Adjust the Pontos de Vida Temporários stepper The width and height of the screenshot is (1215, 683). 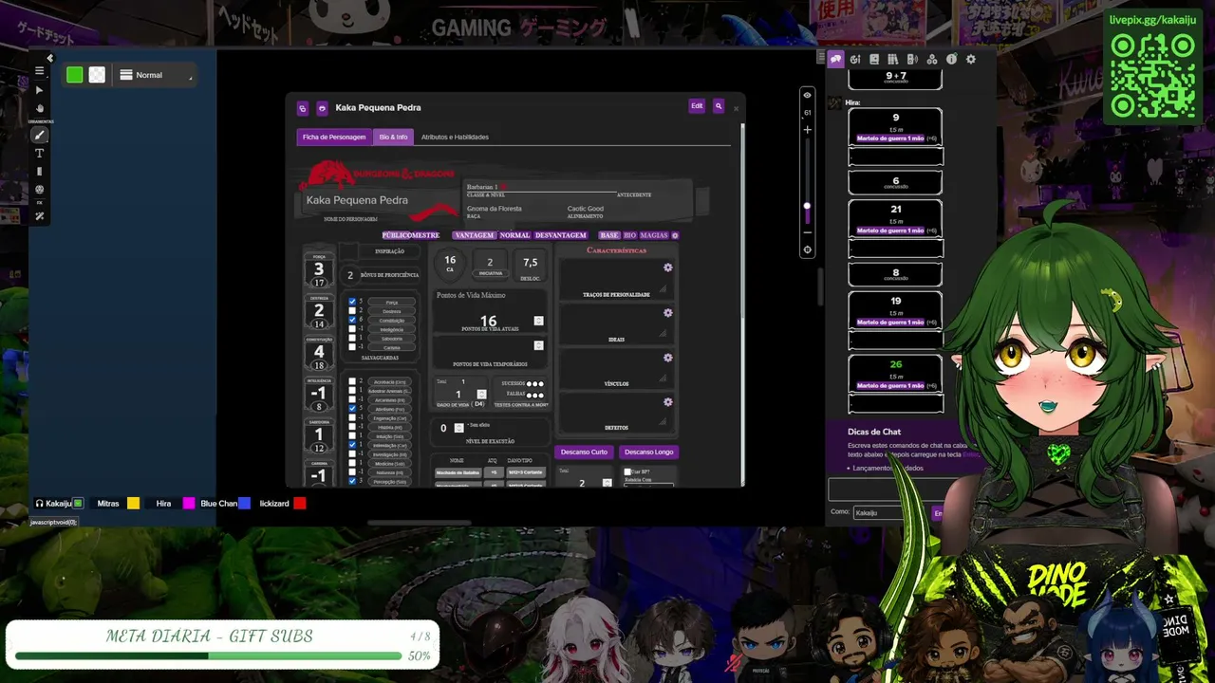538,345
